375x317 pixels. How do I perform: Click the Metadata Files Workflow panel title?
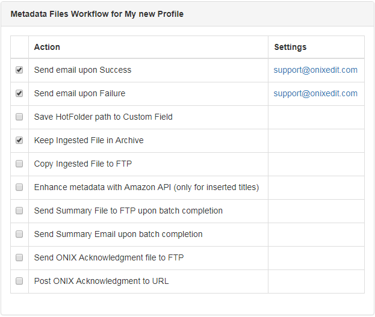97,14
